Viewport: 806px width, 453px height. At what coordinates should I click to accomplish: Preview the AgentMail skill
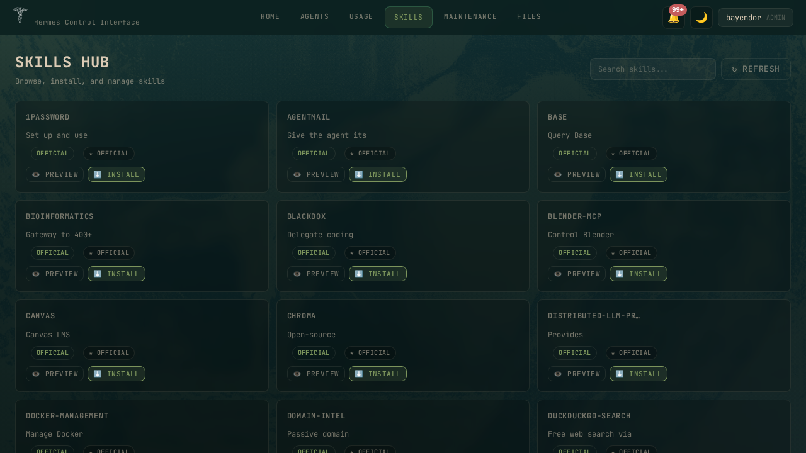(316, 174)
